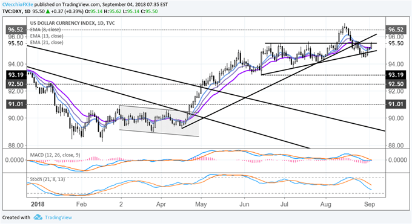Viewport: 412px width, 224px height.
Task: Click the May marker on the time axis
Action: click(x=201, y=204)
